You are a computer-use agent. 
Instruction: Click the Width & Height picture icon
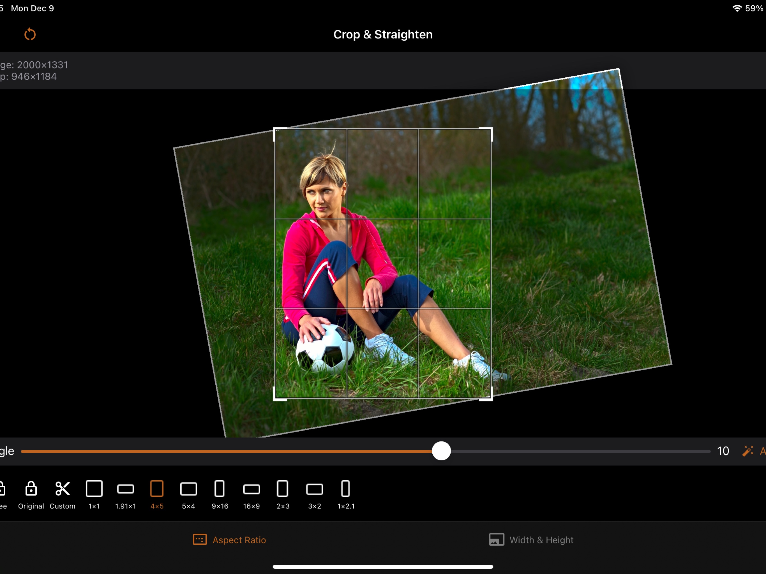[x=497, y=539]
